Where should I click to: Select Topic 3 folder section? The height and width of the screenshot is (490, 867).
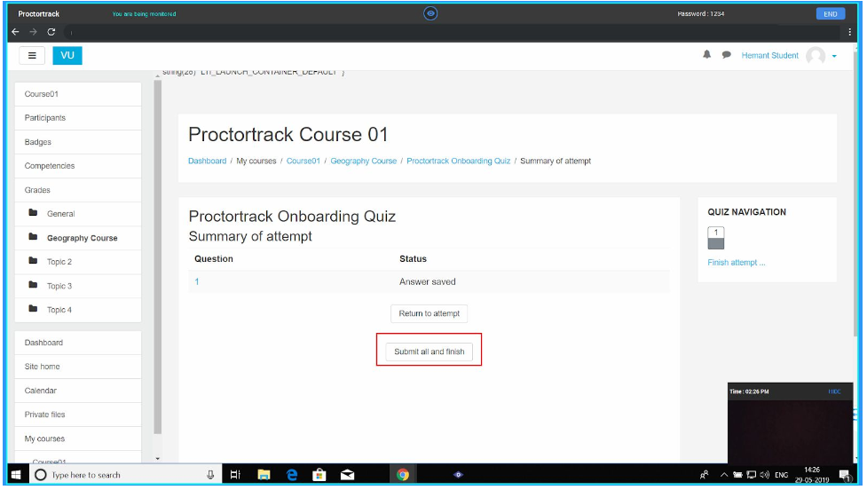pos(78,286)
